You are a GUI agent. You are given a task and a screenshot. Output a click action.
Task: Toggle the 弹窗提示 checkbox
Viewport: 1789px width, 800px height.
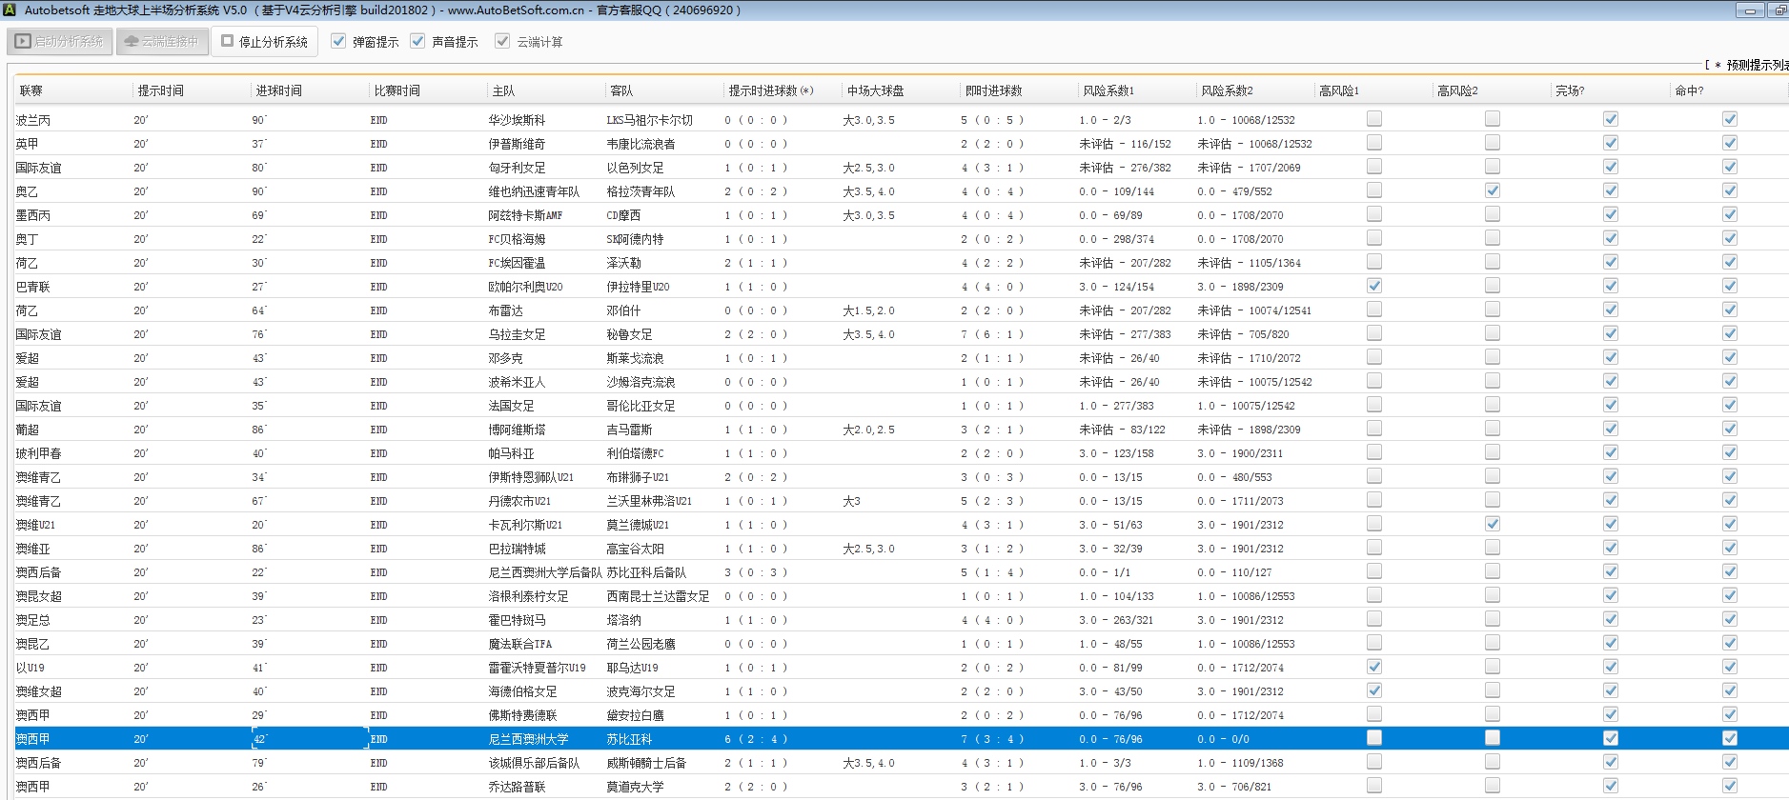(338, 41)
